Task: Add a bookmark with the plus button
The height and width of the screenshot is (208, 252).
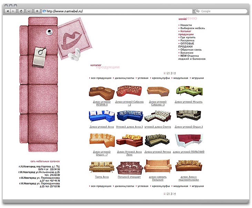Action: click(x=37, y=11)
